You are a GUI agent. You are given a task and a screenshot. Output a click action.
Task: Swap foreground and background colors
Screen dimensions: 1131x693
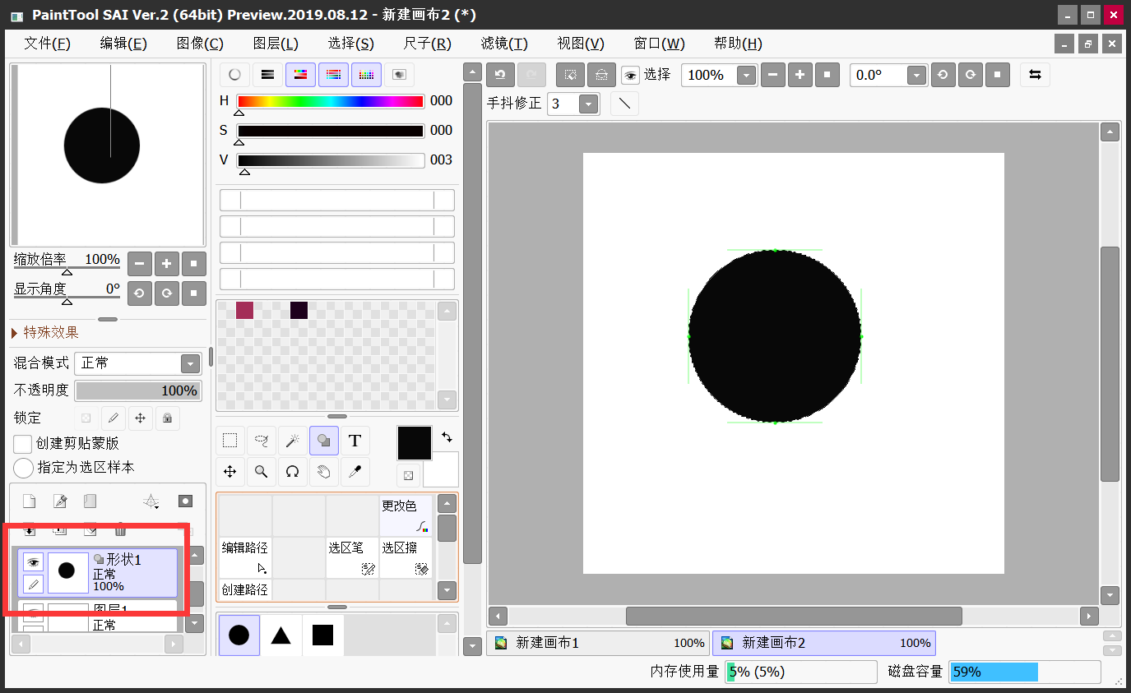[447, 437]
